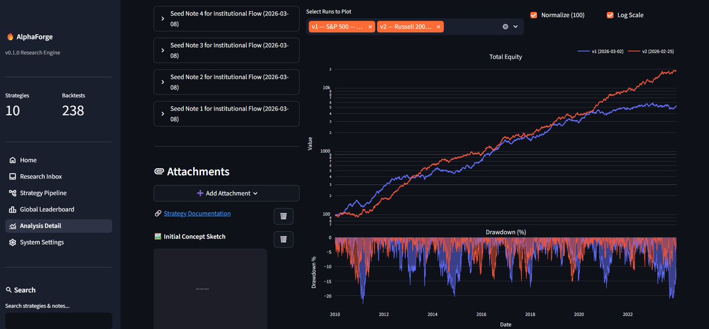This screenshot has height=329, width=709.
Task: Click the Strategies count 10
Action: (x=12, y=110)
